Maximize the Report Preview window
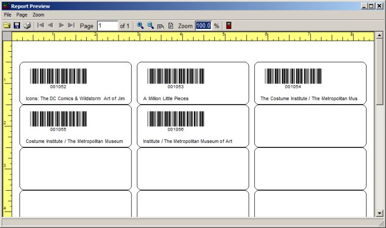This screenshot has height=228, width=386. (x=372, y=6)
